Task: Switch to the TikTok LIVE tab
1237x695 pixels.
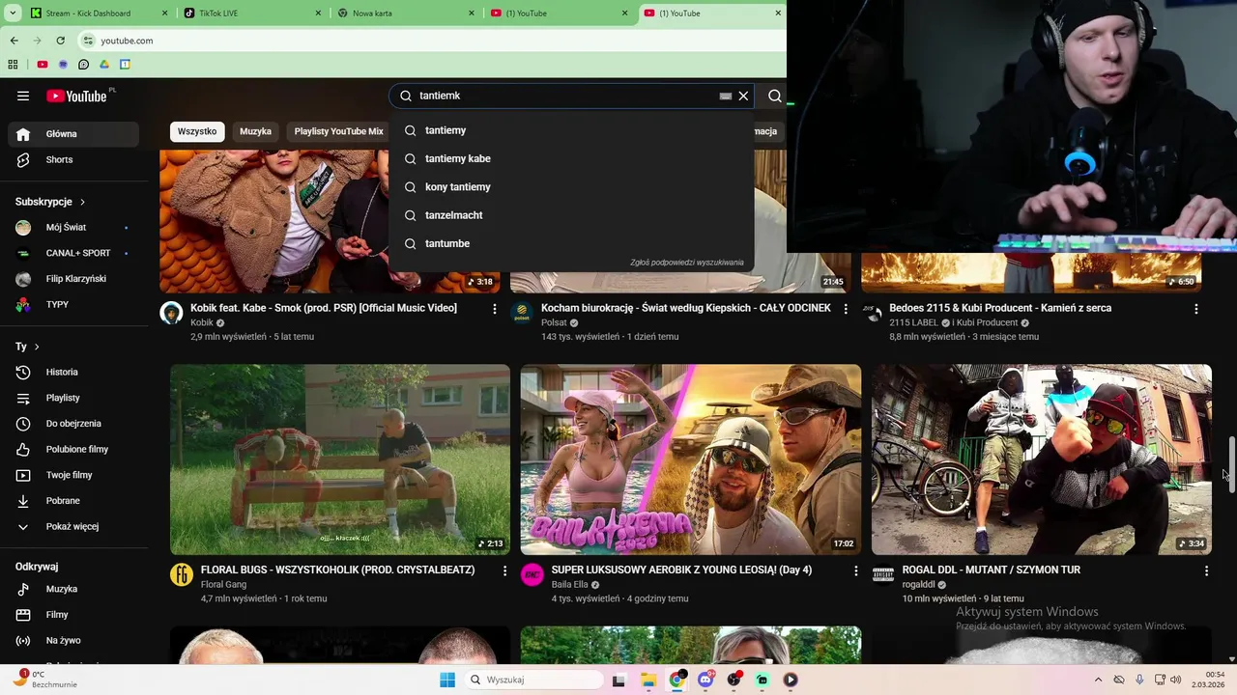Action: (x=251, y=14)
